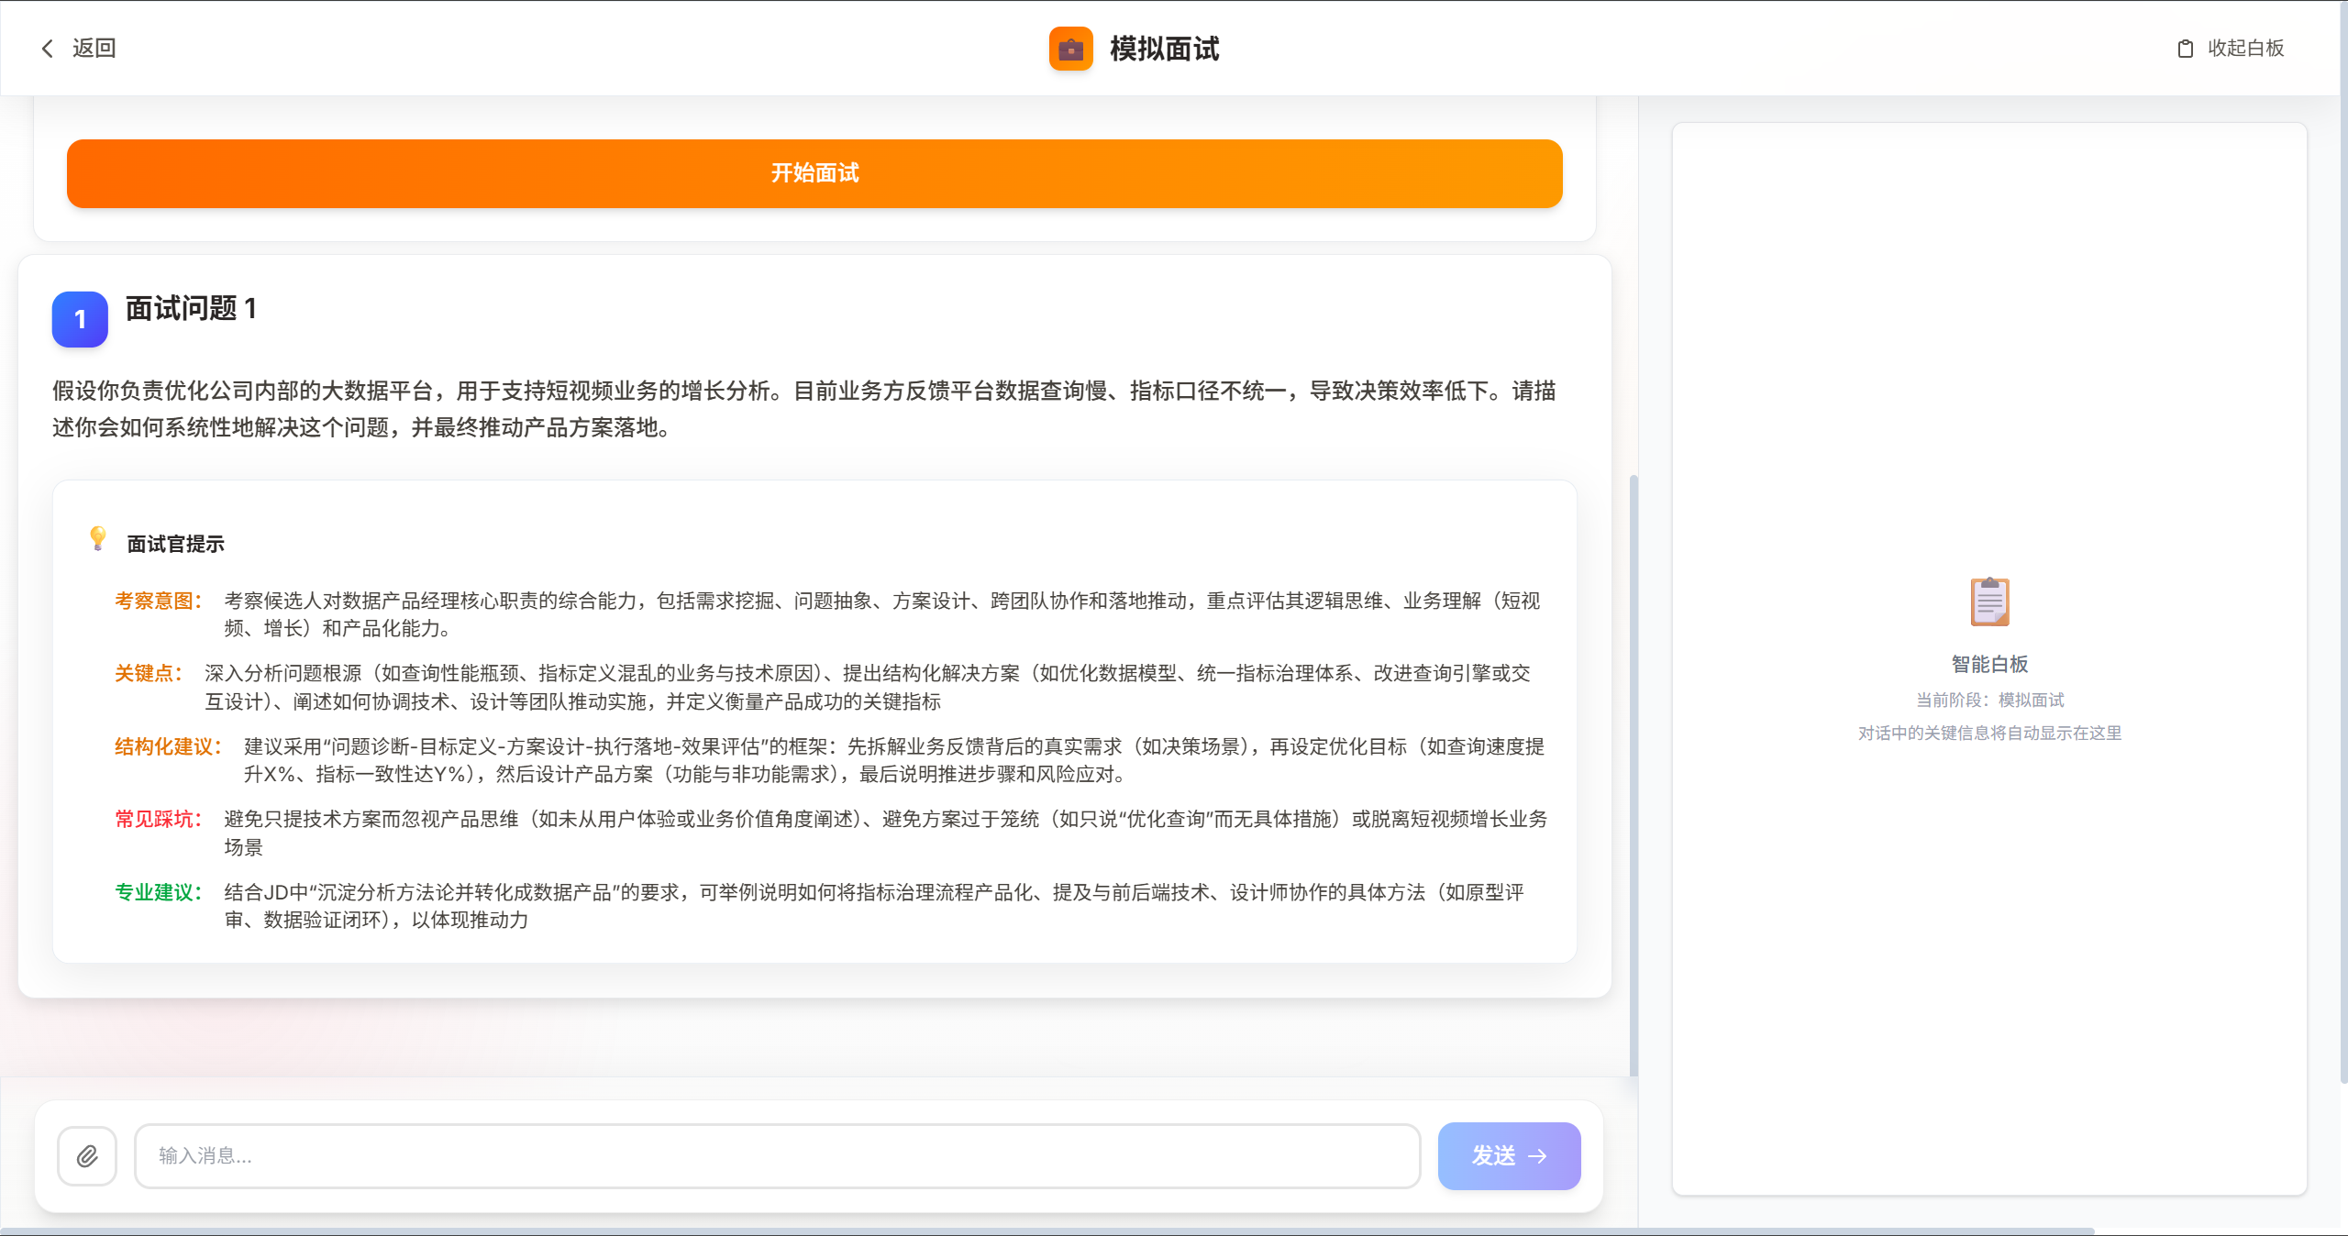Focus the 输入消息 message input field

[778, 1156]
